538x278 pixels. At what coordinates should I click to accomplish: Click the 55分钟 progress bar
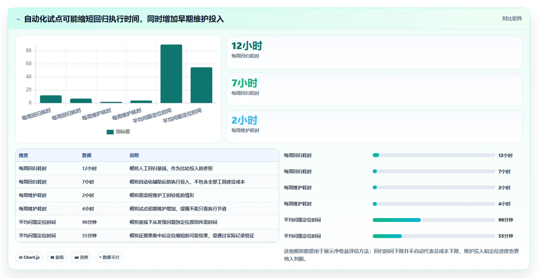[x=434, y=236]
